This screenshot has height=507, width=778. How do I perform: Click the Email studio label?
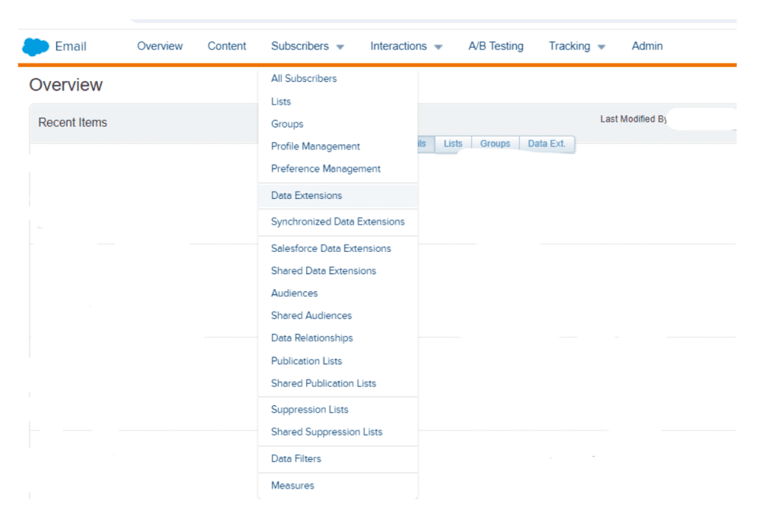point(70,46)
